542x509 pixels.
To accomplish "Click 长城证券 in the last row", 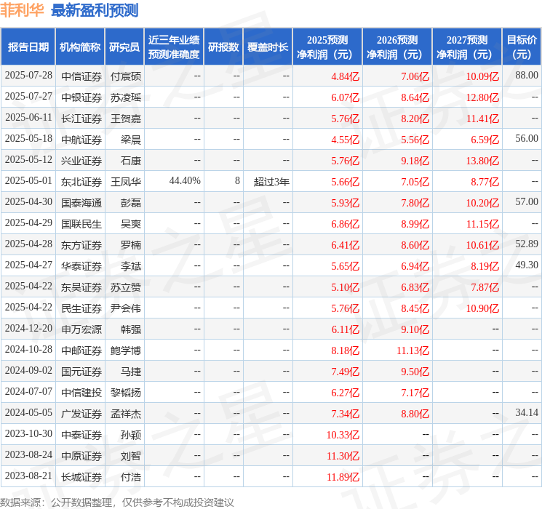I will pos(81,477).
